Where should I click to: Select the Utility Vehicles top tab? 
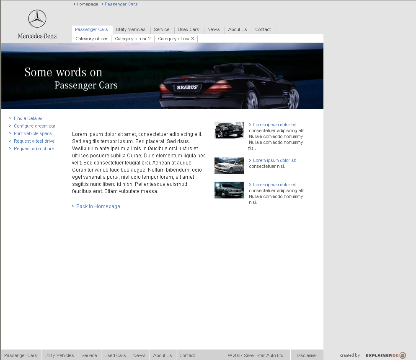click(x=131, y=30)
